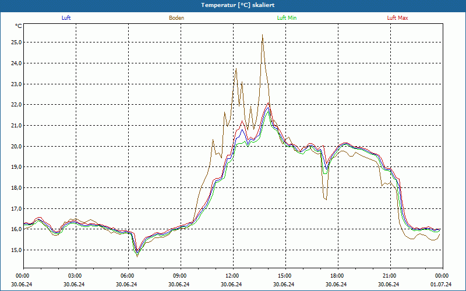Click the '17,0' y-axis value
The width and height of the screenshot is (466, 291).
tap(16, 208)
